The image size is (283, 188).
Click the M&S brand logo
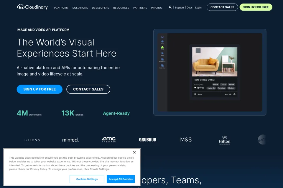[186, 140]
